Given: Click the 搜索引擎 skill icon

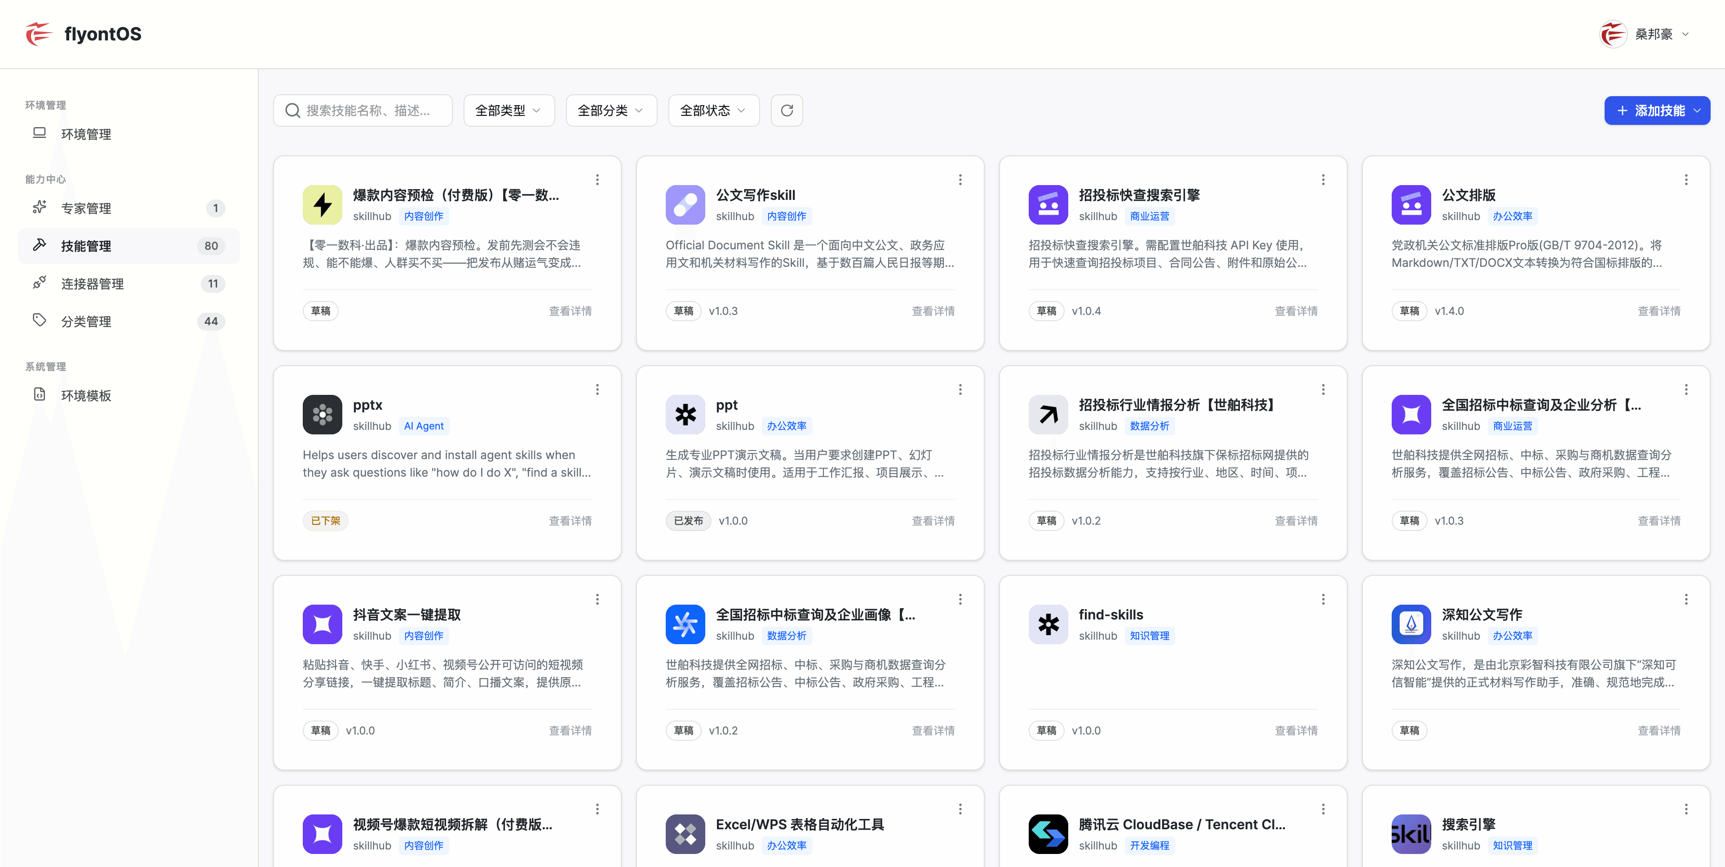Looking at the screenshot, I should coord(1411,833).
